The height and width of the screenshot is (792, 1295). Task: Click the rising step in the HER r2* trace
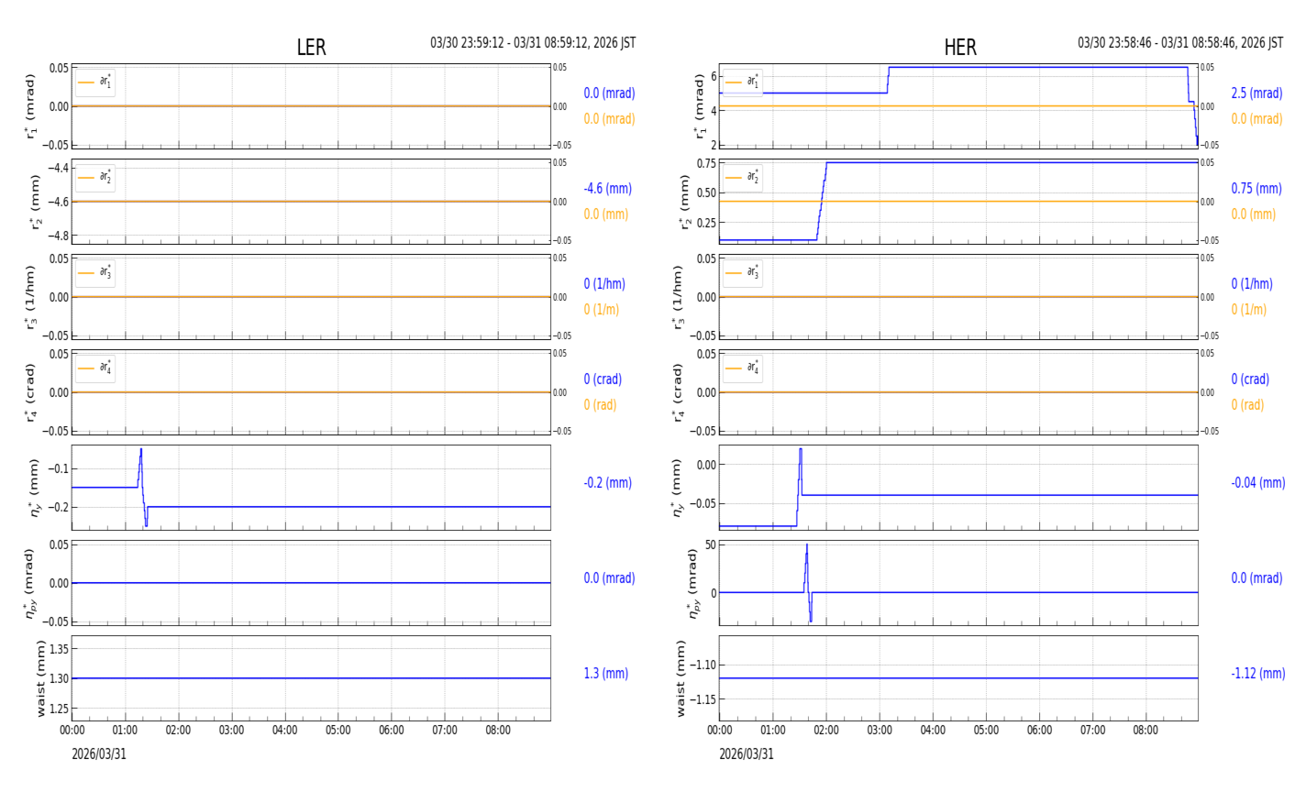click(822, 202)
